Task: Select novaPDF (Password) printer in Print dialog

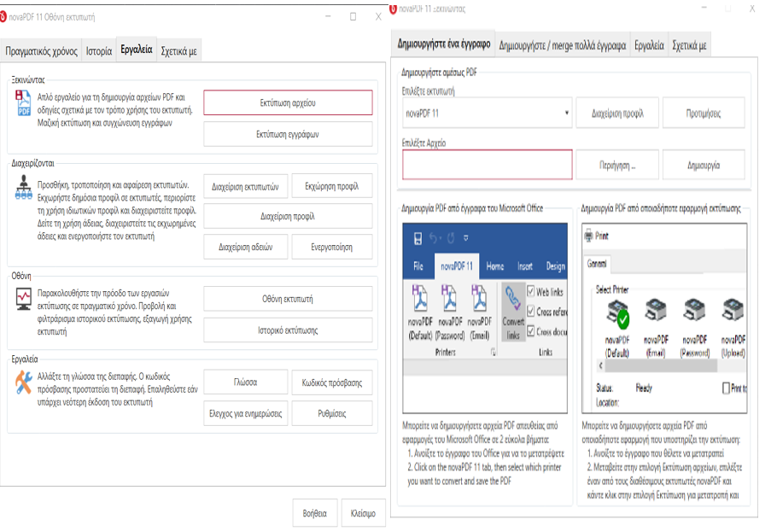Action: pos(695,328)
